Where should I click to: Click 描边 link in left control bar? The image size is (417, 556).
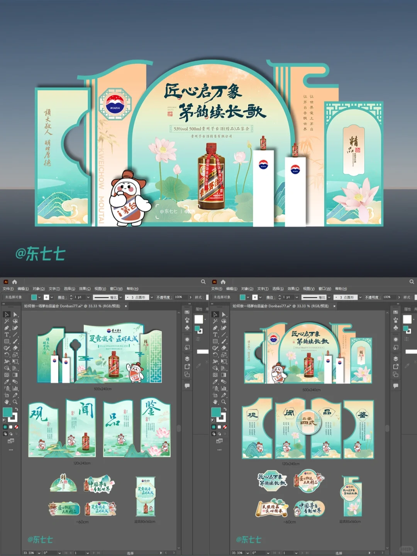61,297
